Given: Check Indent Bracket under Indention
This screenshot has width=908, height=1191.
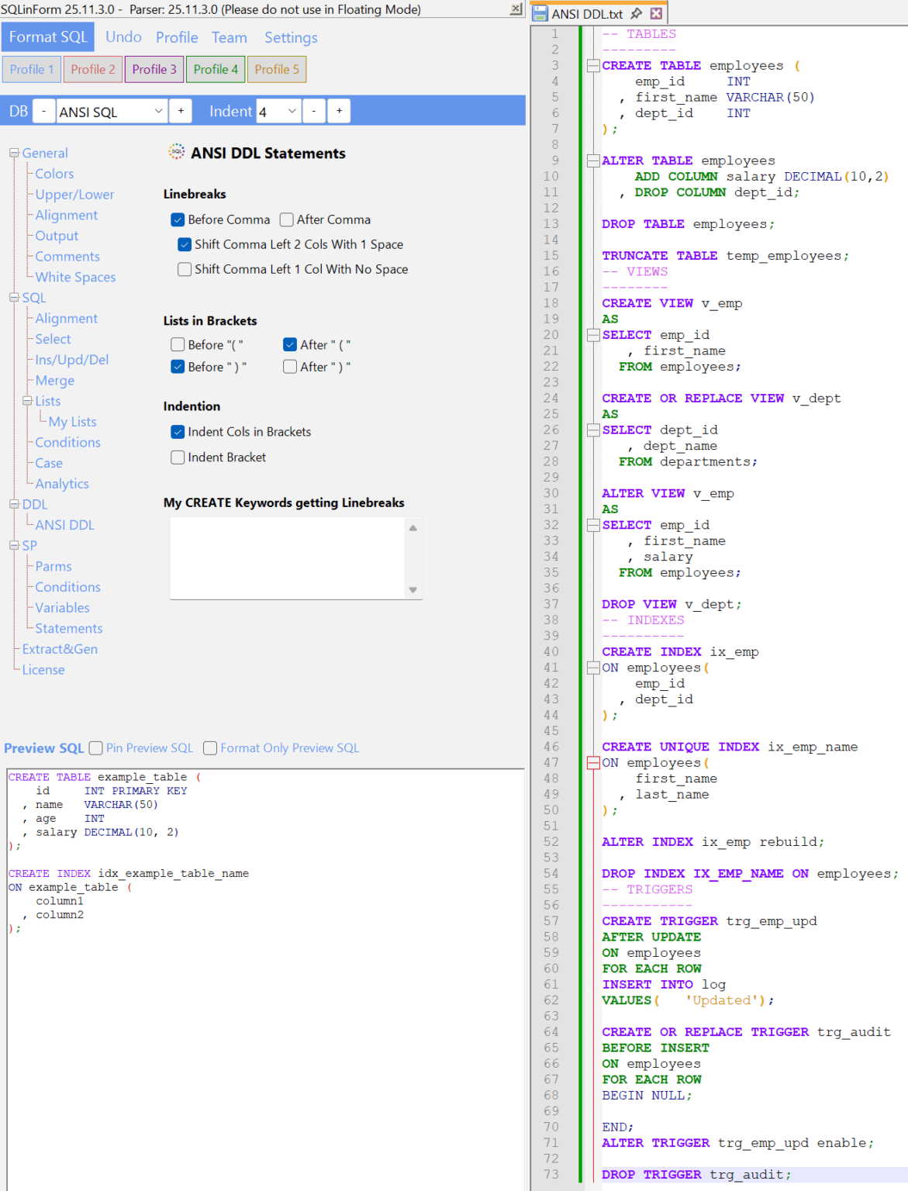Looking at the screenshot, I should point(178,457).
